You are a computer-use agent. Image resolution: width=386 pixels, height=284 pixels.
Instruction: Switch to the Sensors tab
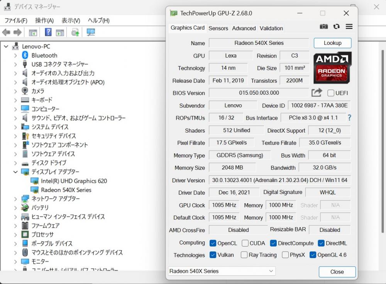tap(218, 28)
